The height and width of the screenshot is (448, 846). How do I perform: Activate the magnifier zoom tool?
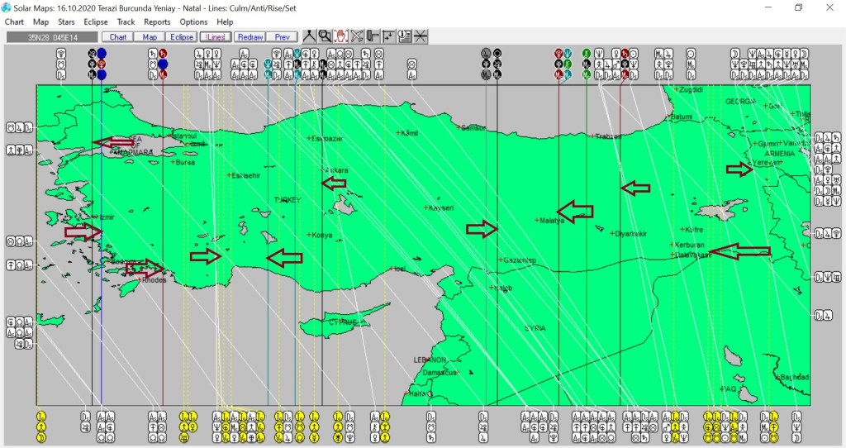(325, 36)
